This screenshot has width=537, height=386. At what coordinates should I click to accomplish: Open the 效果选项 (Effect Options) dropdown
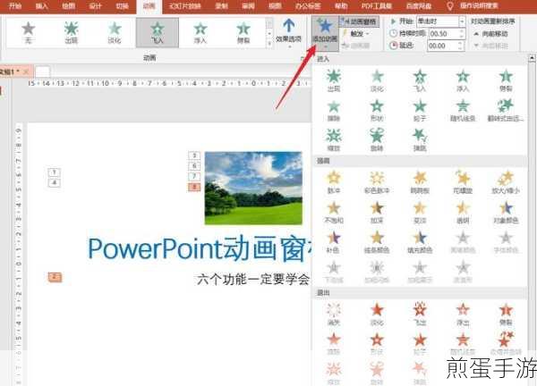click(x=289, y=33)
